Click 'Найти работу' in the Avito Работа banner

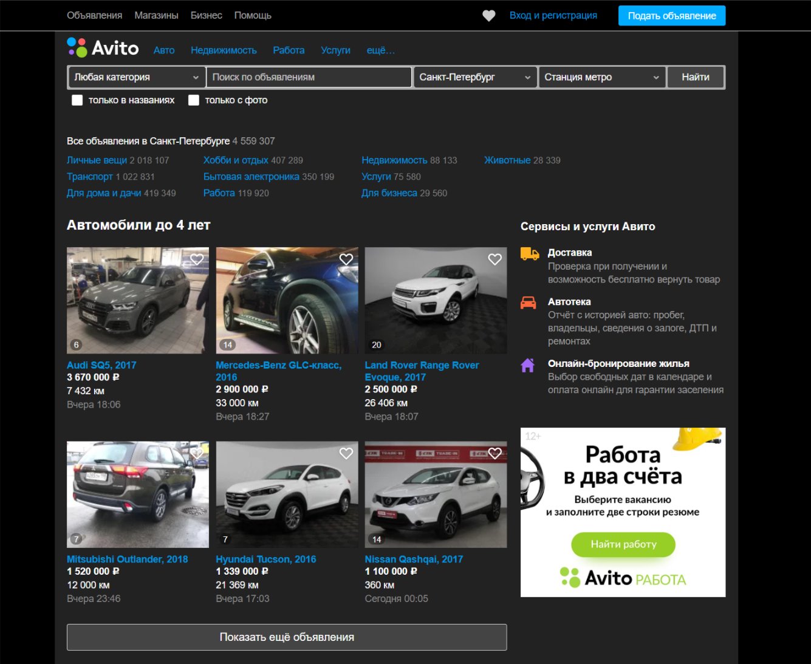point(623,544)
